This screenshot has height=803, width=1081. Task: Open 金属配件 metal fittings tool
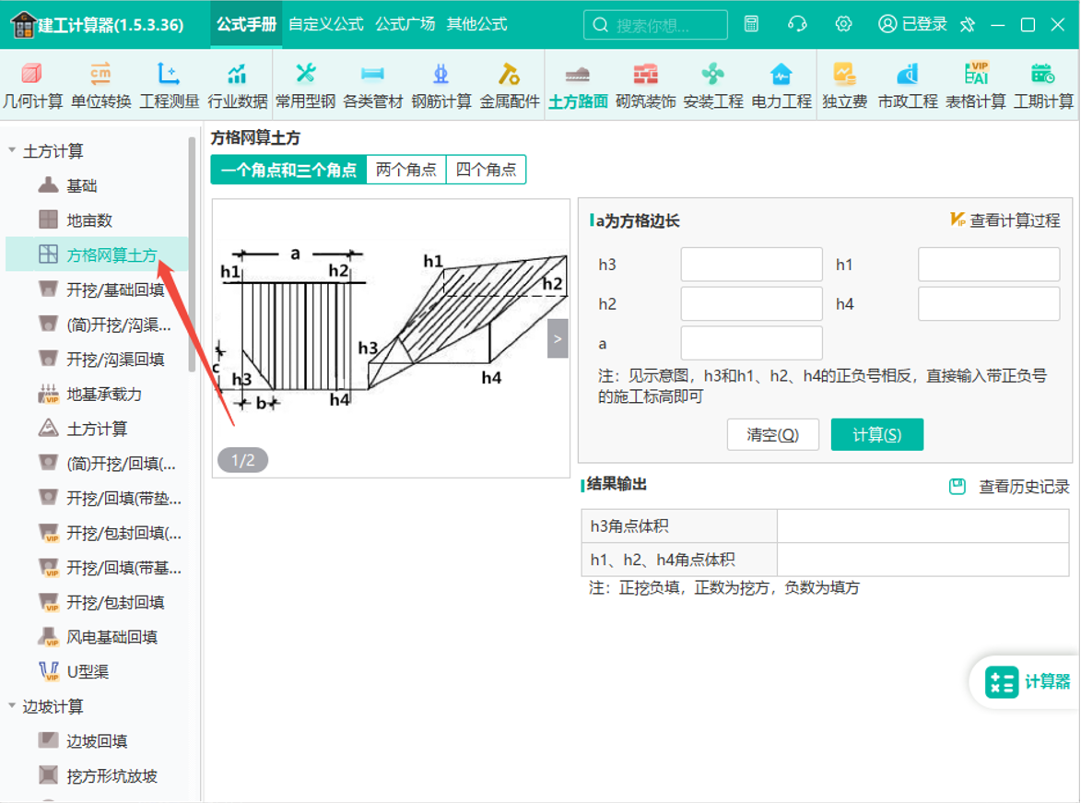click(x=510, y=86)
